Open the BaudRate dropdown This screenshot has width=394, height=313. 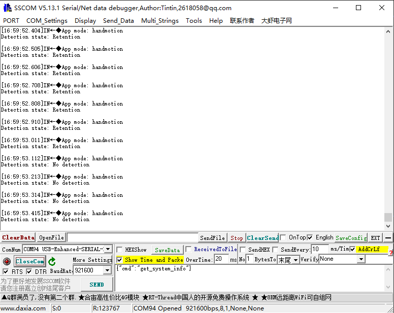point(107,271)
